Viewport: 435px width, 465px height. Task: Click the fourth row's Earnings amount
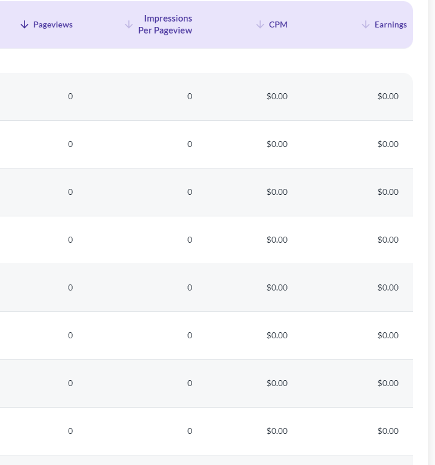(x=388, y=240)
